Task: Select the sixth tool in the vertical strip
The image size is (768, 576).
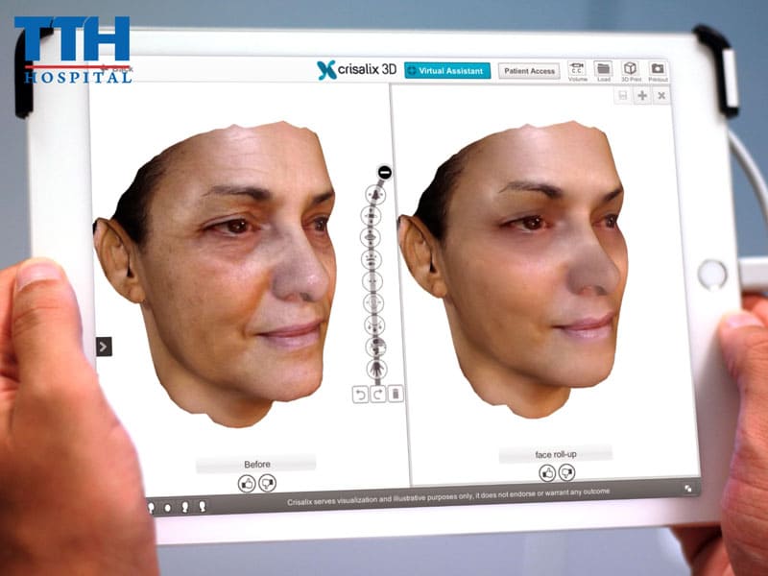Action: [x=373, y=303]
